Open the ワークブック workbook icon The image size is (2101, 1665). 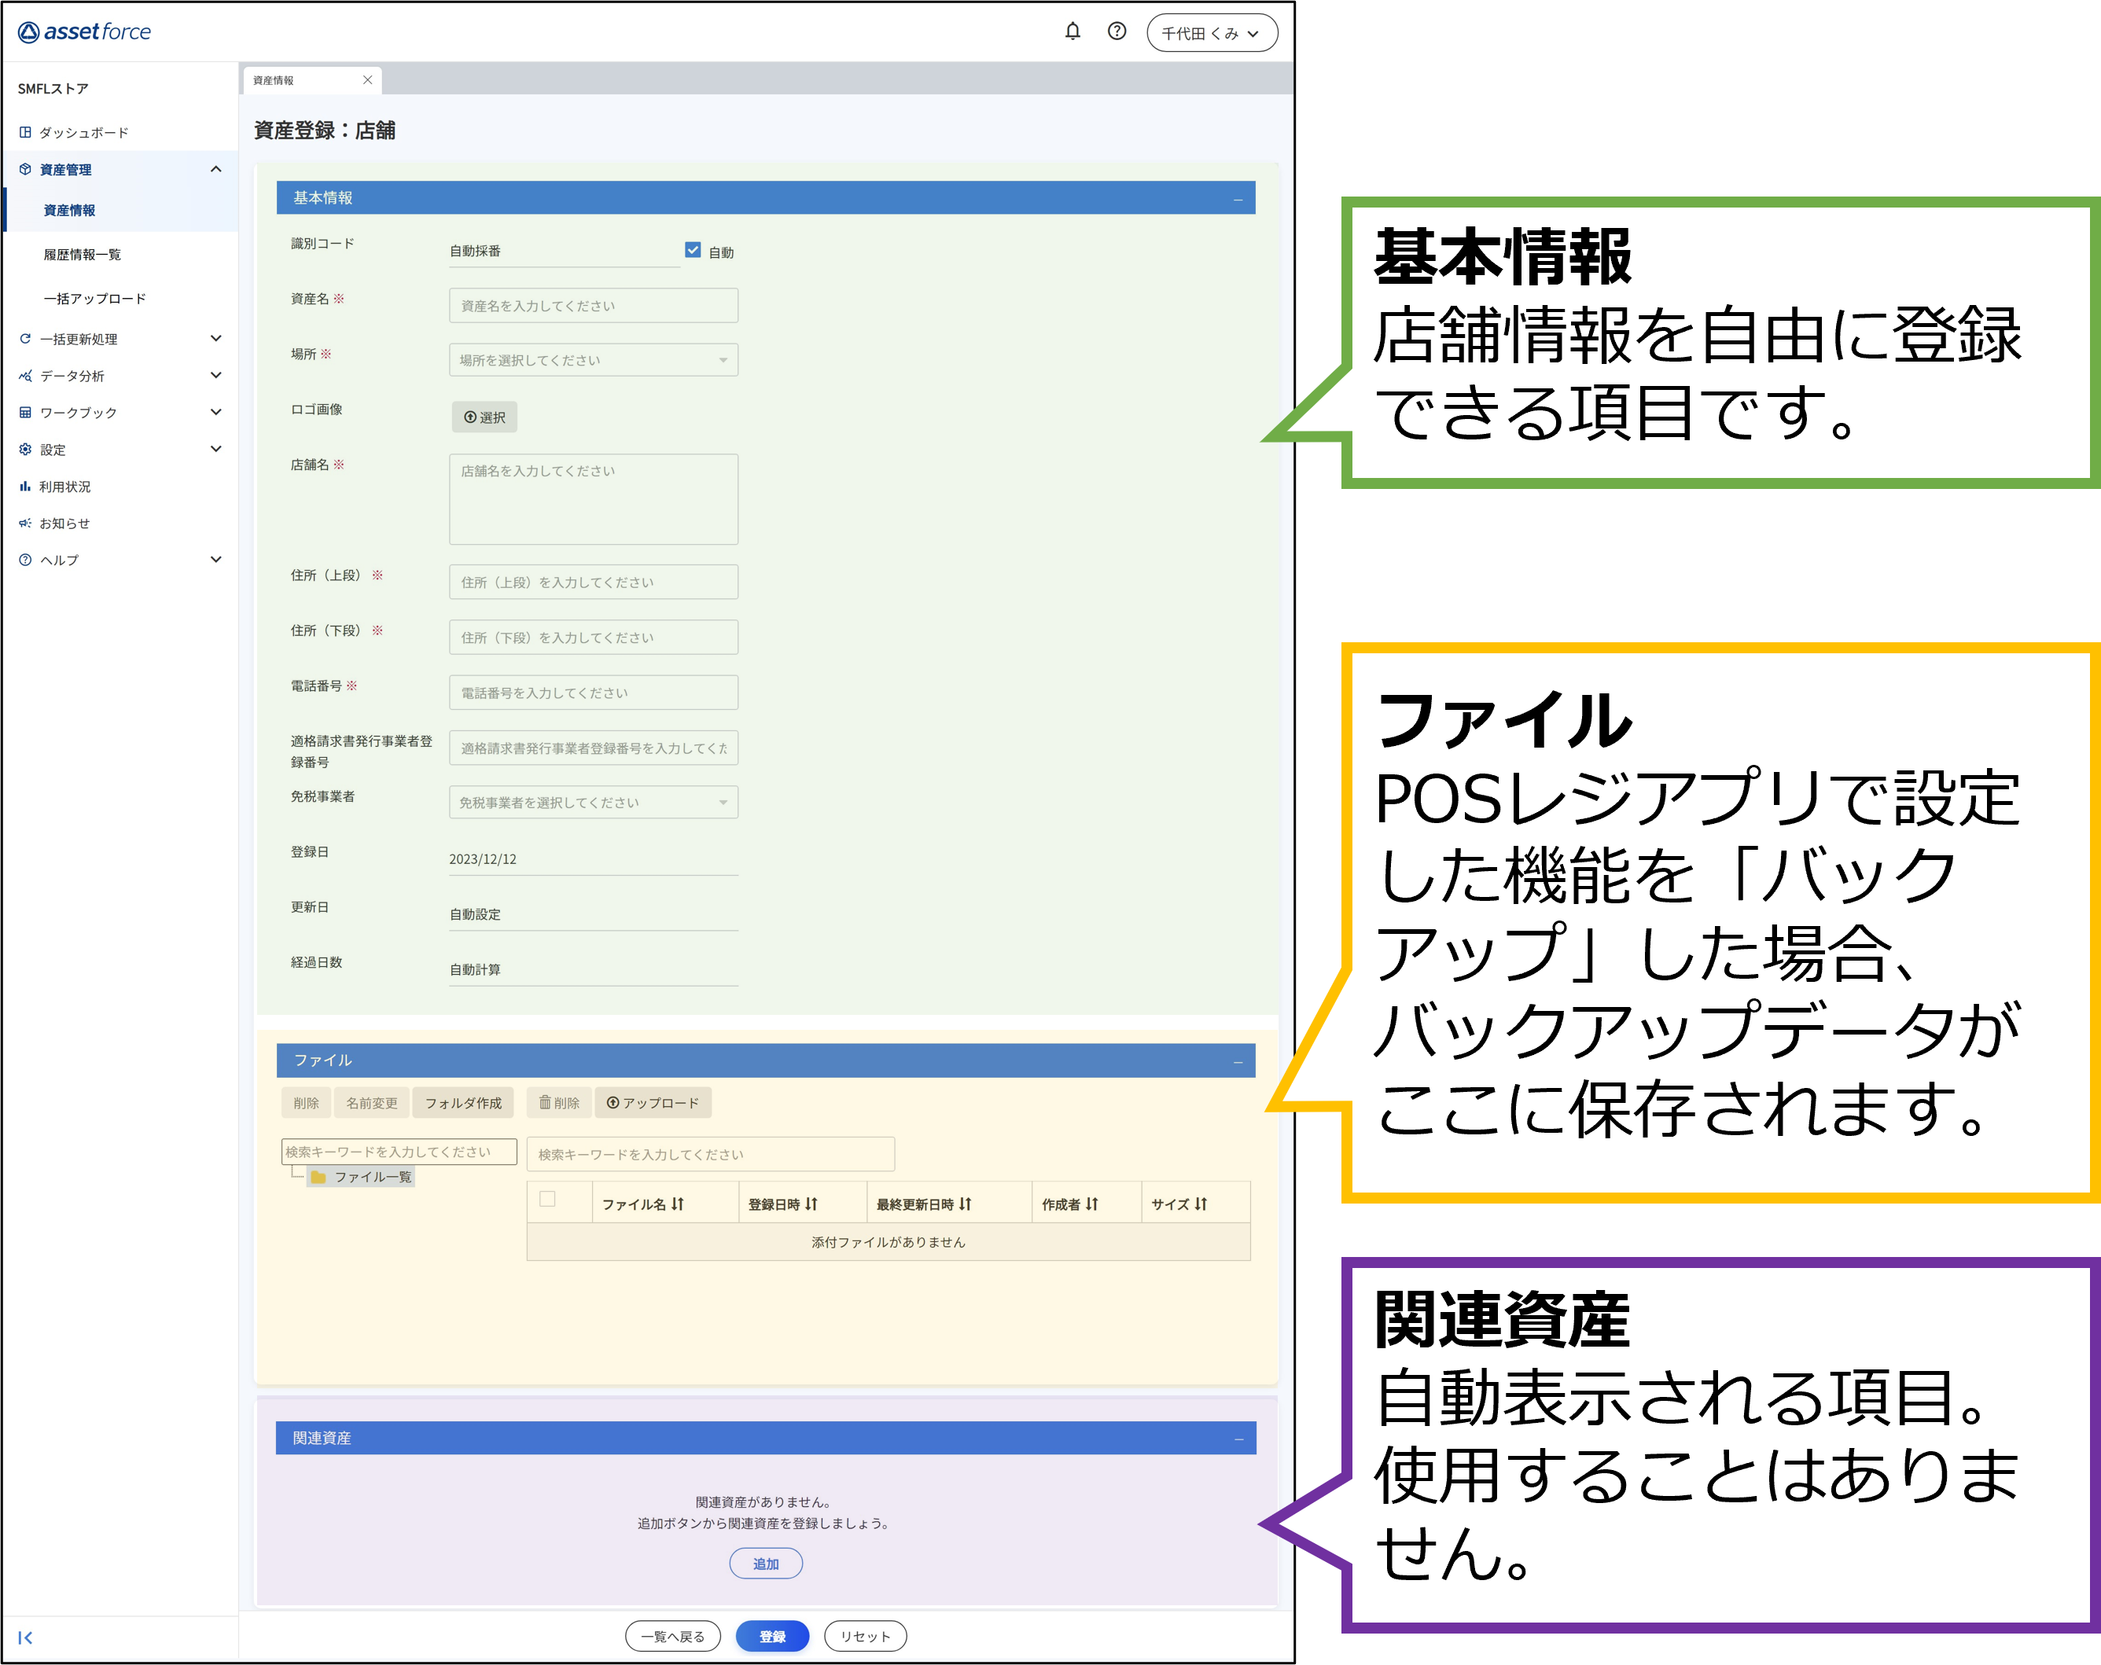click(24, 411)
